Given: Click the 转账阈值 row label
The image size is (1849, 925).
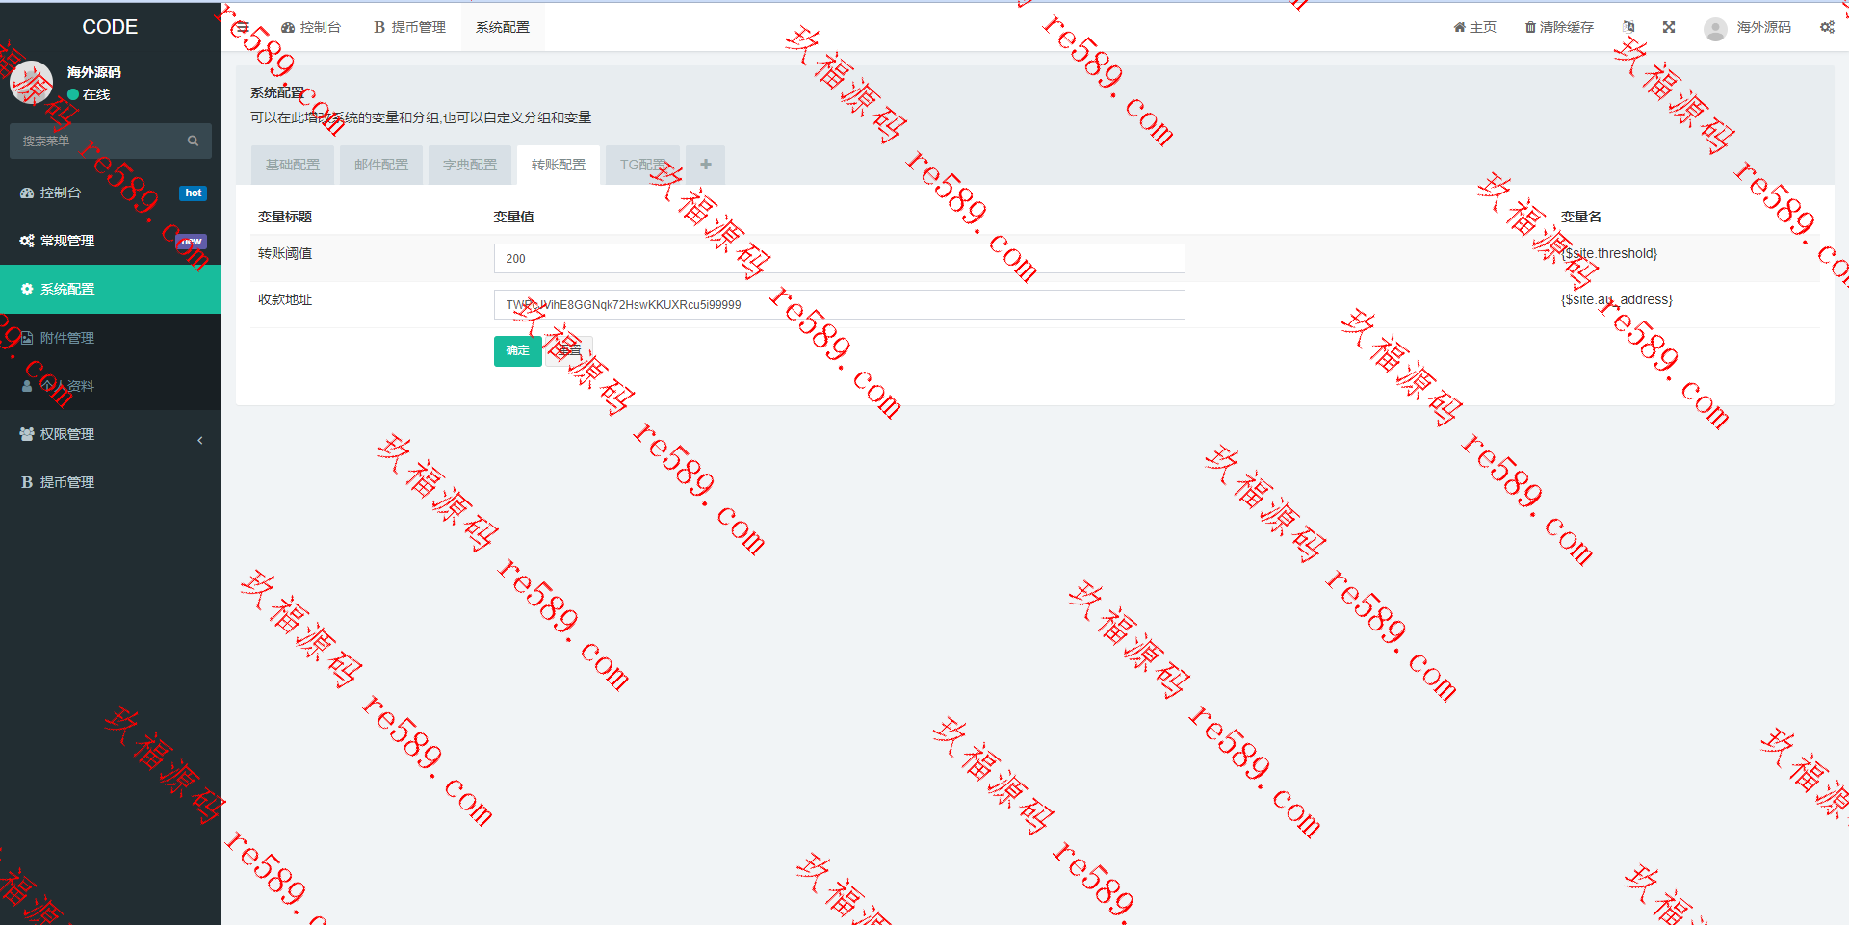Looking at the screenshot, I should (x=285, y=253).
